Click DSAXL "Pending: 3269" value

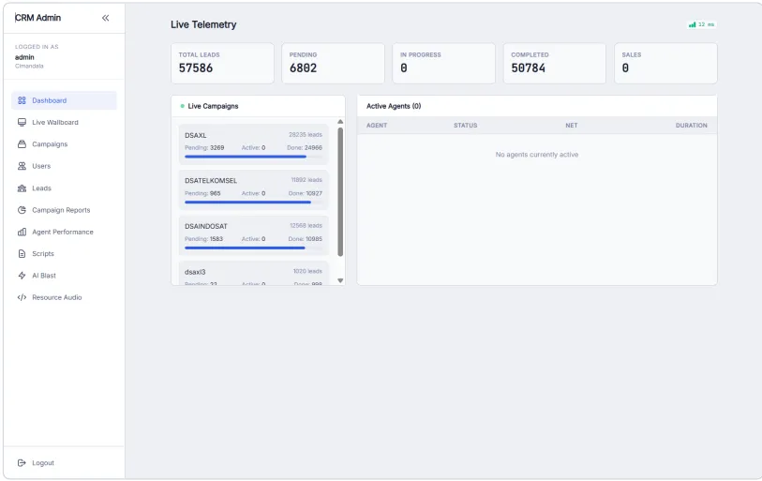[x=204, y=148]
